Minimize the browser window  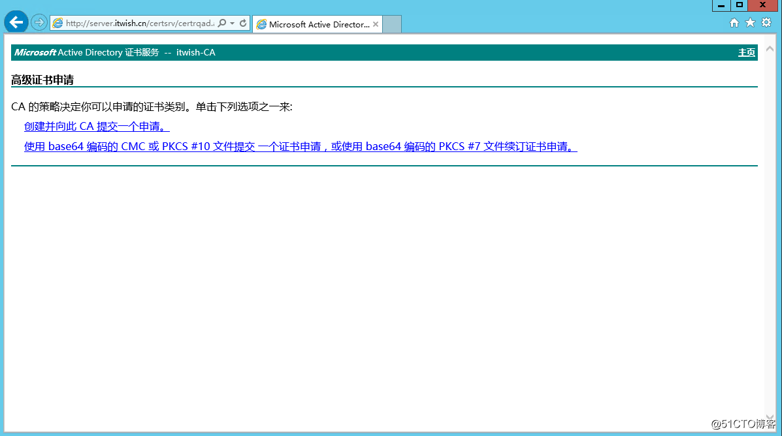click(x=721, y=5)
